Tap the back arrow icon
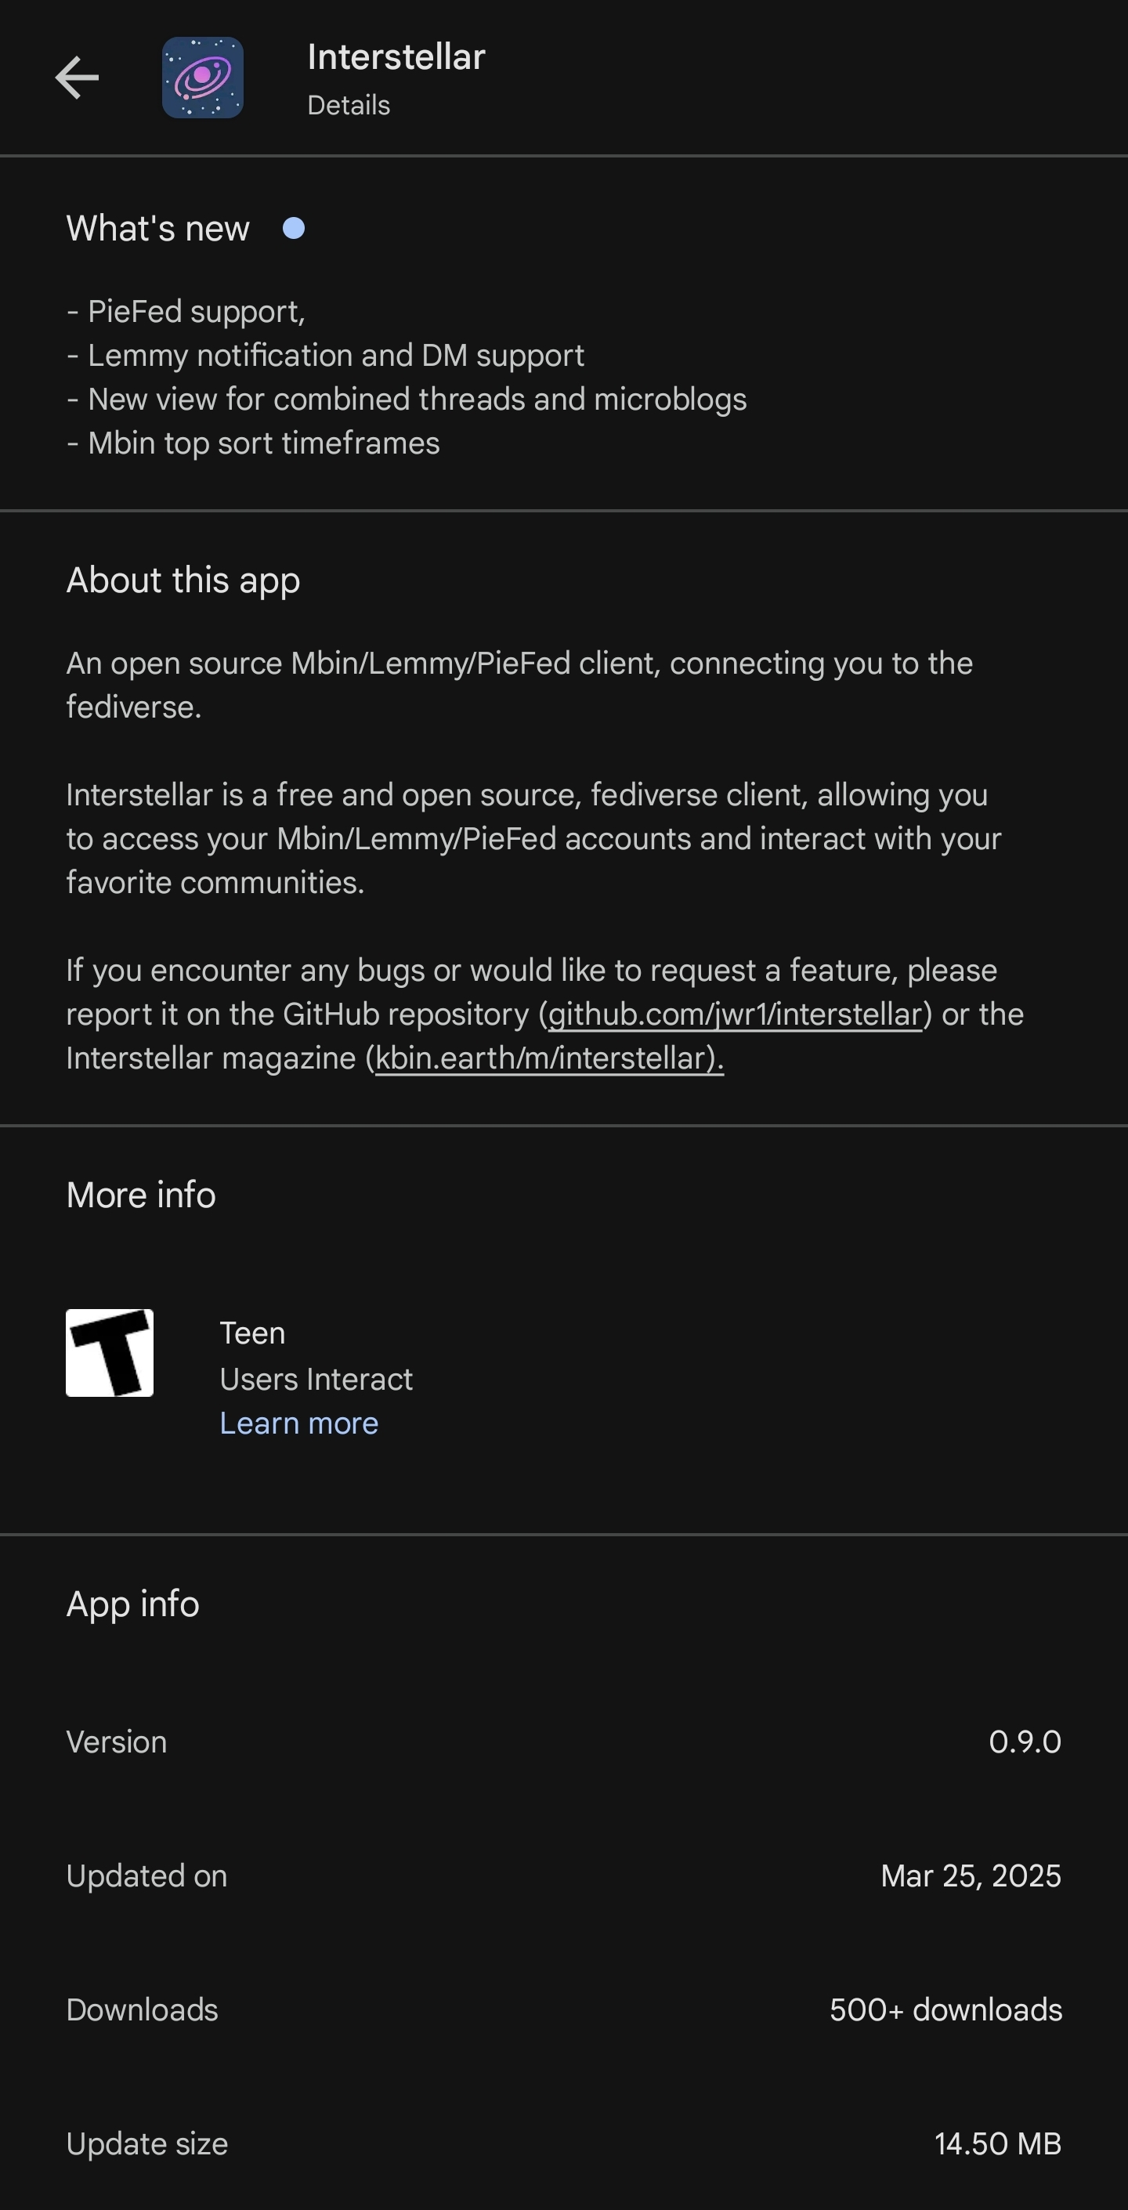1128x2210 pixels. point(78,78)
